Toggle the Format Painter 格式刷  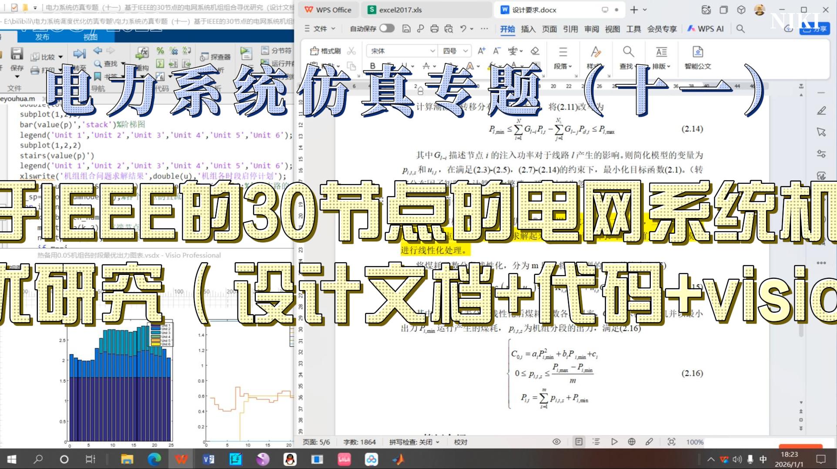point(326,51)
